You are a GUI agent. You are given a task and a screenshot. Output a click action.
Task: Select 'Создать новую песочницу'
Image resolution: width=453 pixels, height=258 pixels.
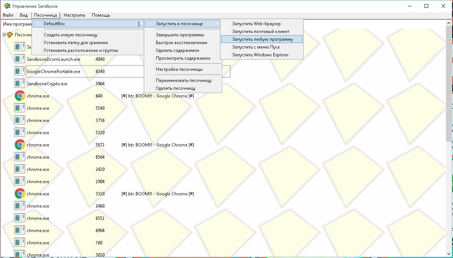point(70,35)
